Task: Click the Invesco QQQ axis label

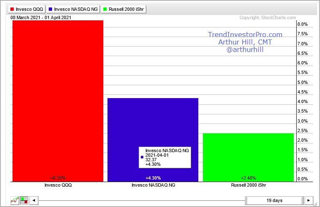Action: 58,185
